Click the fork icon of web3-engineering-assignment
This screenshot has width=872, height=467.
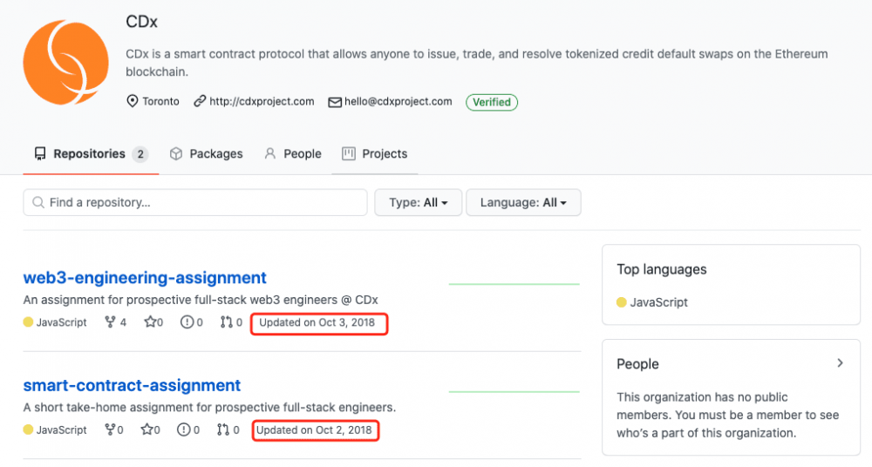[x=110, y=322]
